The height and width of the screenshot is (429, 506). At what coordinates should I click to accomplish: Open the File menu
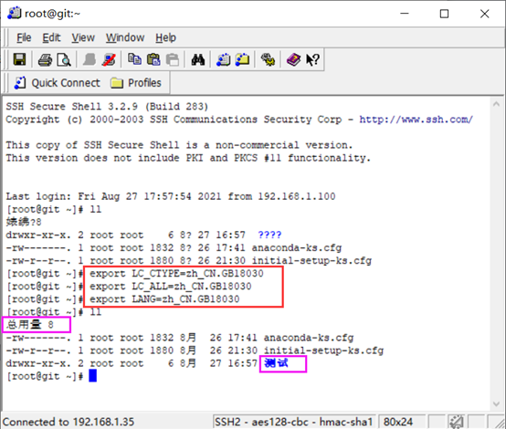click(24, 37)
